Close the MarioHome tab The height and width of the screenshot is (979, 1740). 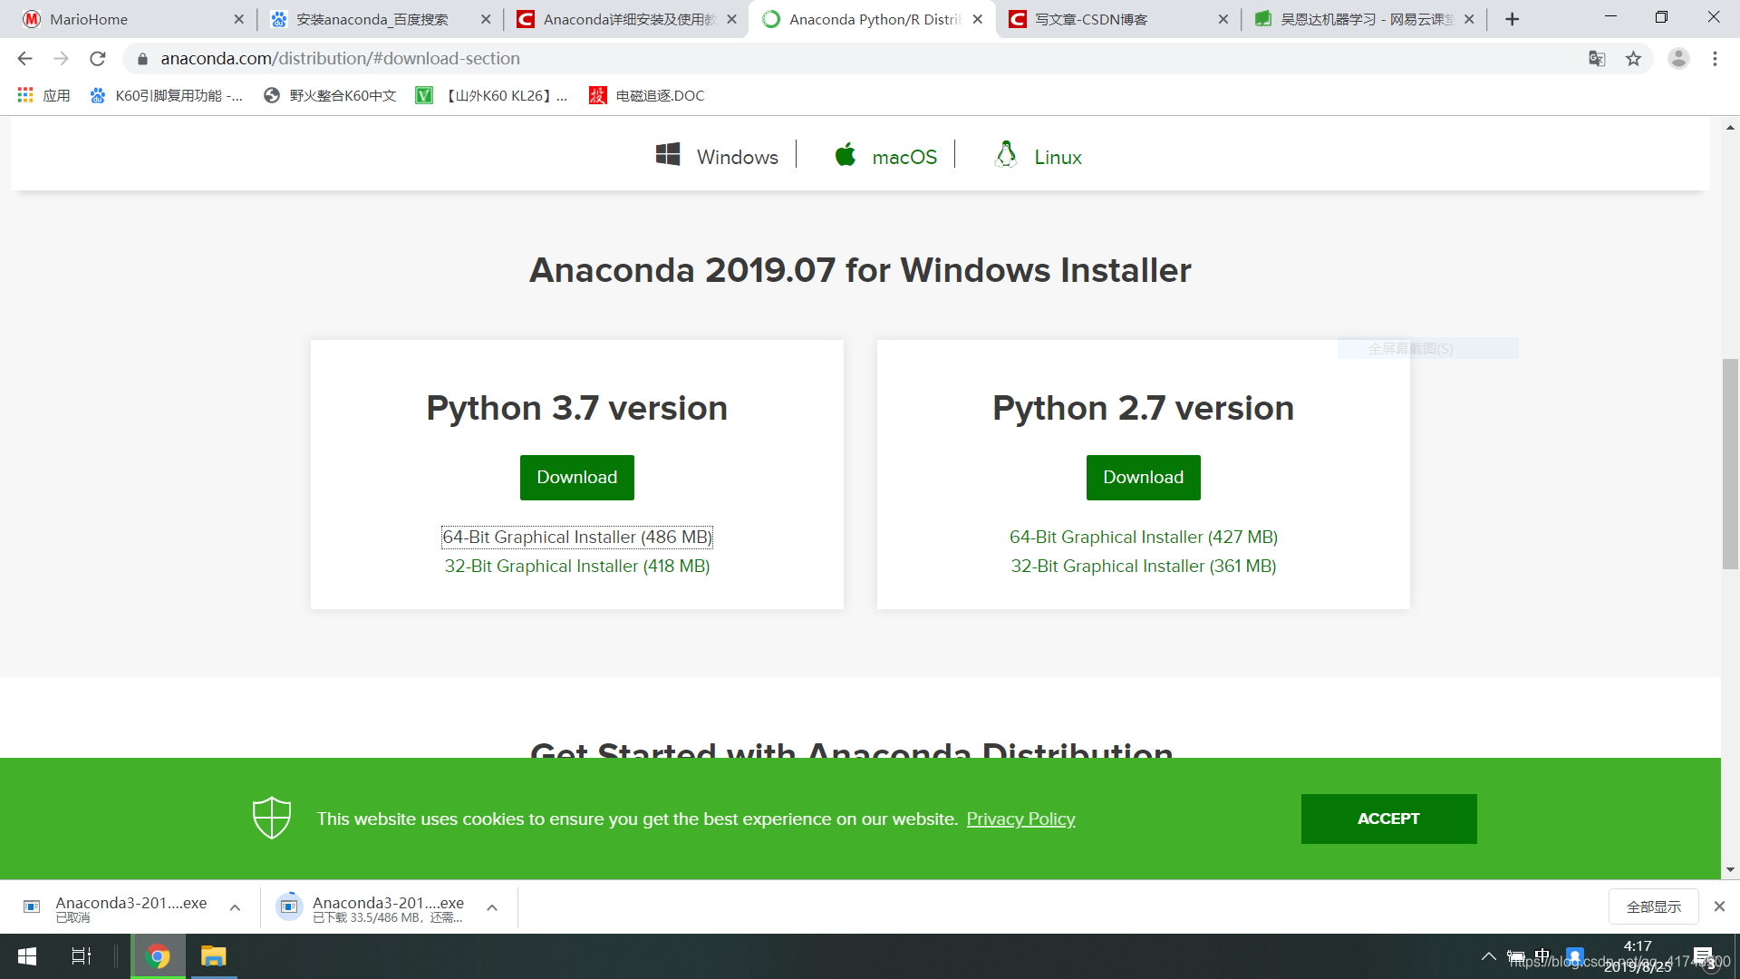238,19
